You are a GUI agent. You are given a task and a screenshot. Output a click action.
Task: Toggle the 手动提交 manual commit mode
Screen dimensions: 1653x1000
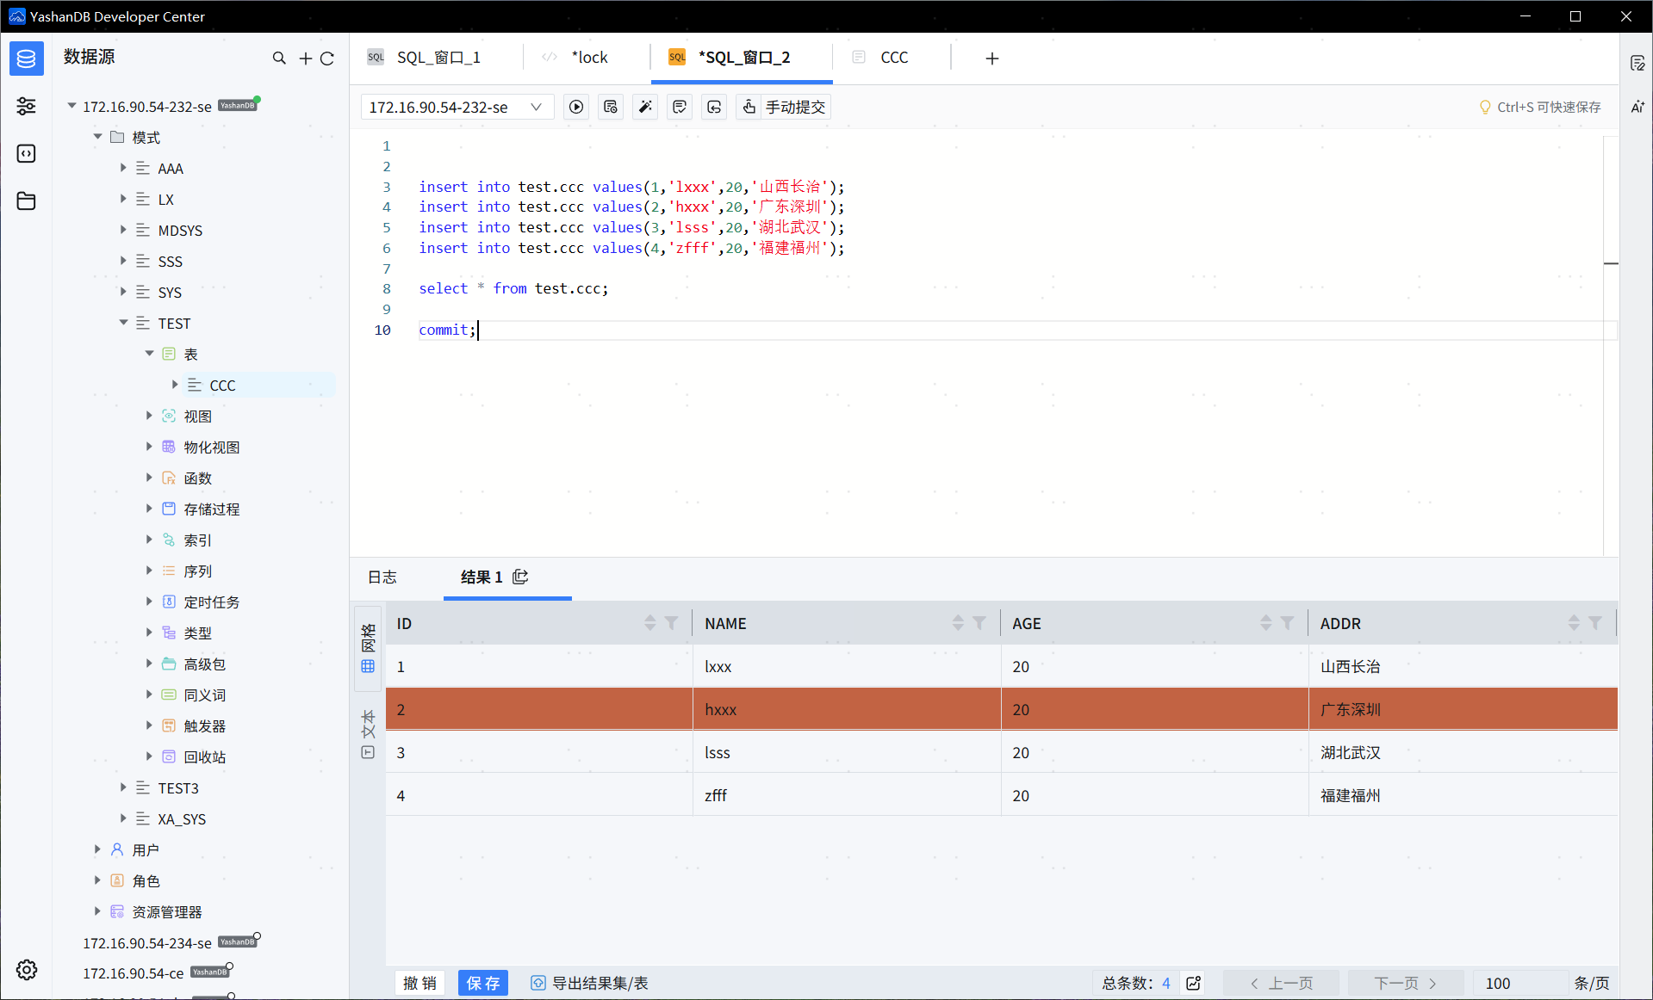tap(784, 107)
